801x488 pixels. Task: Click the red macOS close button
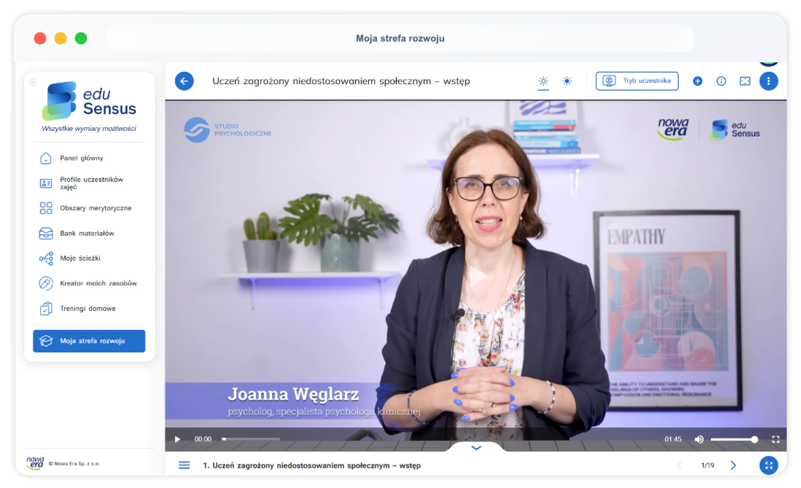point(40,38)
